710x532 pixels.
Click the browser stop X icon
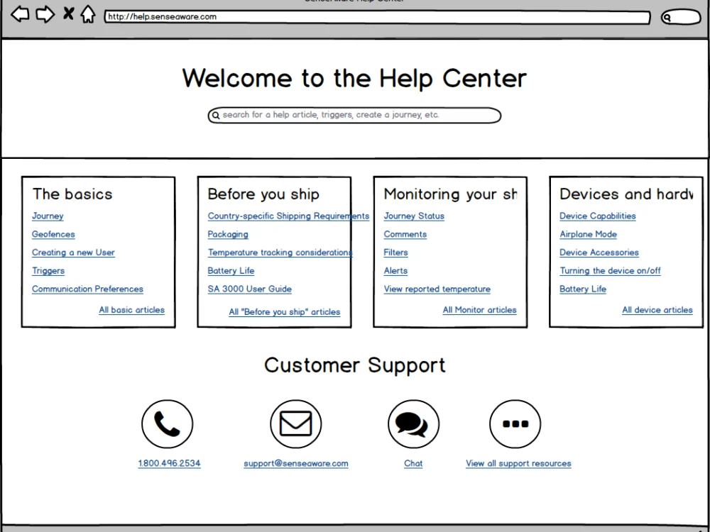click(68, 13)
